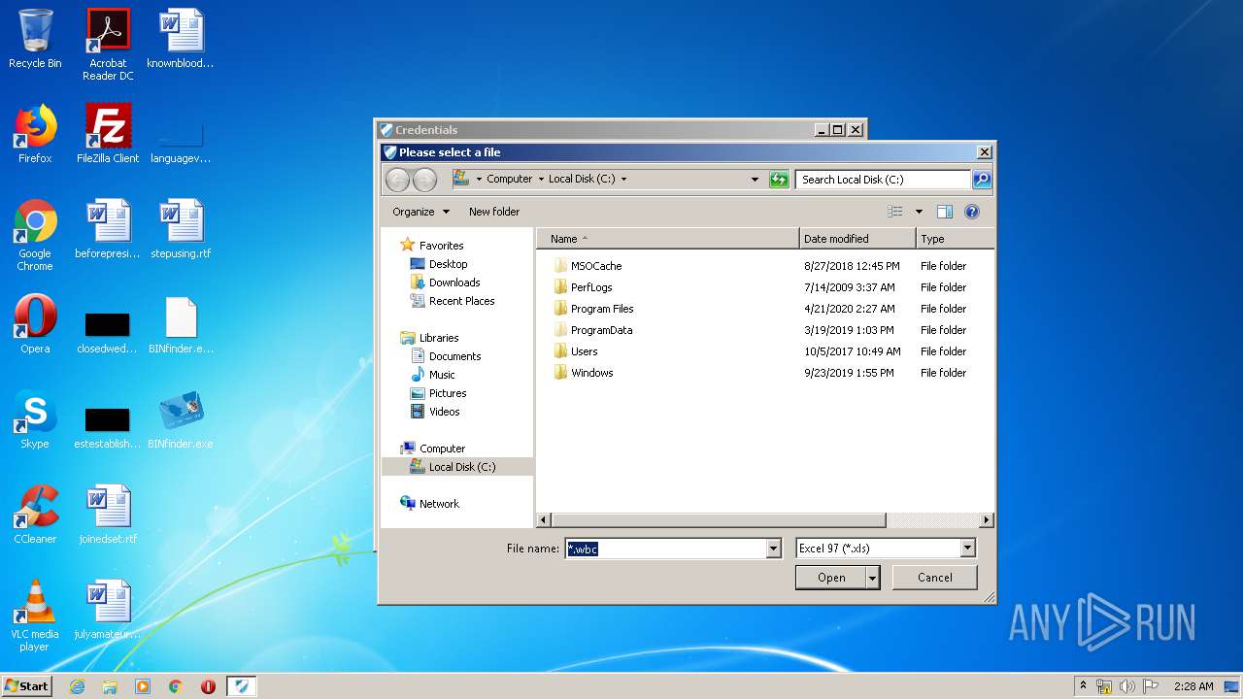The image size is (1243, 699).
Task: Select Network in navigation pane
Action: pyautogui.click(x=439, y=504)
